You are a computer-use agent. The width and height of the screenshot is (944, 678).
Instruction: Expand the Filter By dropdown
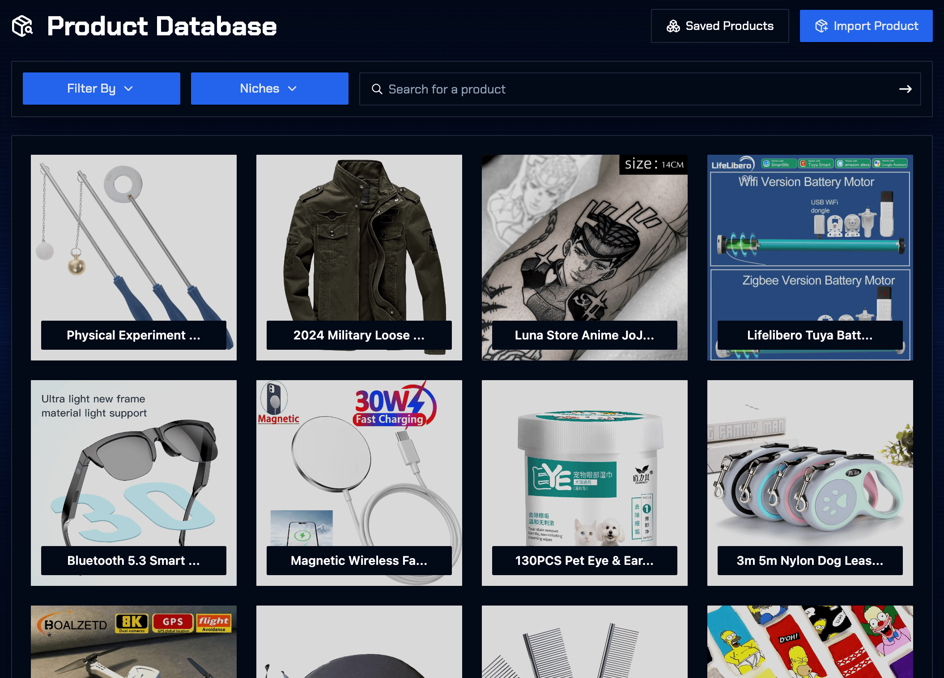click(102, 89)
